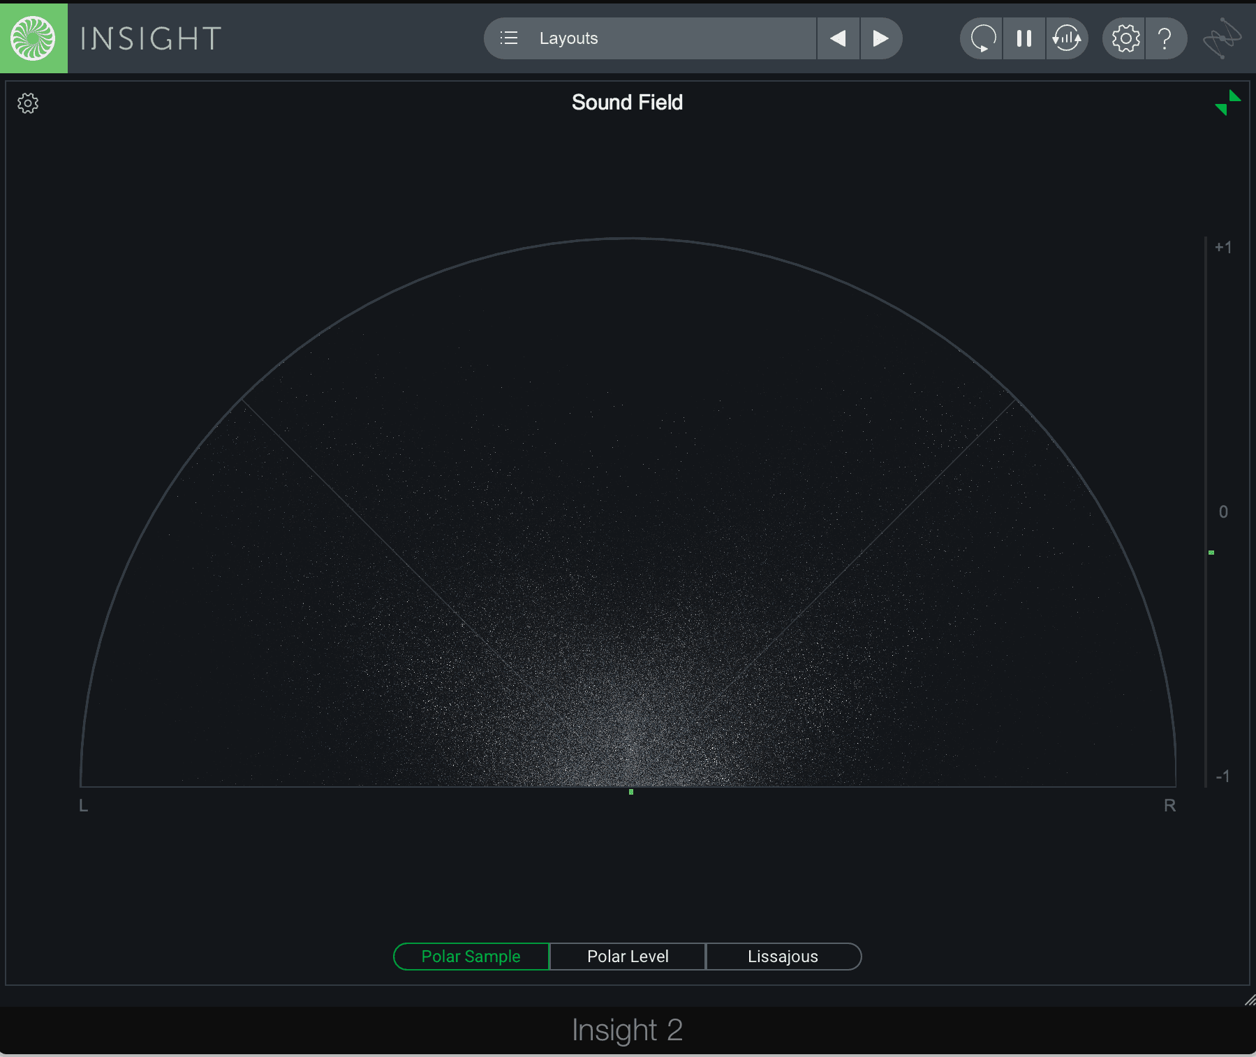Screen dimensions: 1256x1057
Task: Open the help question mark
Action: point(1165,38)
